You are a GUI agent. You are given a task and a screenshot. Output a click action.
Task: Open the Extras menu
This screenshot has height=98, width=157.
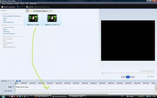click(22, 4)
